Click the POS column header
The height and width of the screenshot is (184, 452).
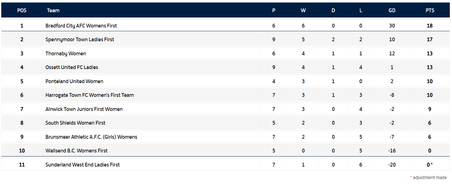pos(22,10)
